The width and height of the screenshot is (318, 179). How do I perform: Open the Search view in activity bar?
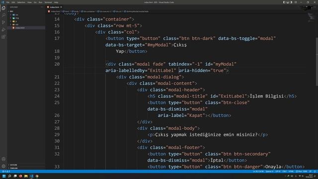point(3,15)
